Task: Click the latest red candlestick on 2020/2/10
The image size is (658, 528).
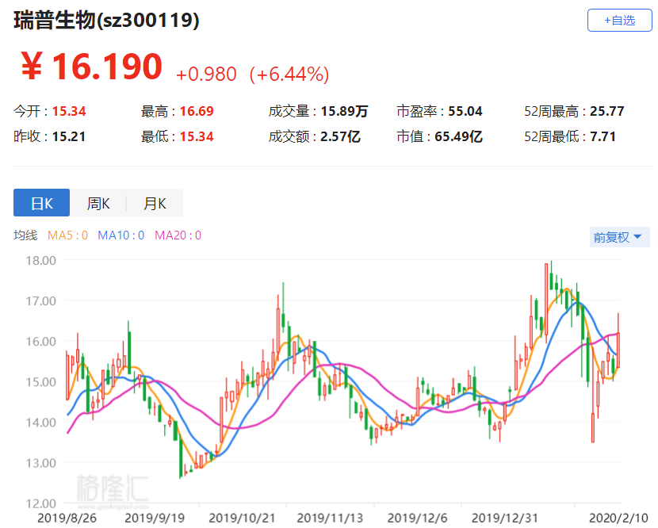Action: [618, 350]
